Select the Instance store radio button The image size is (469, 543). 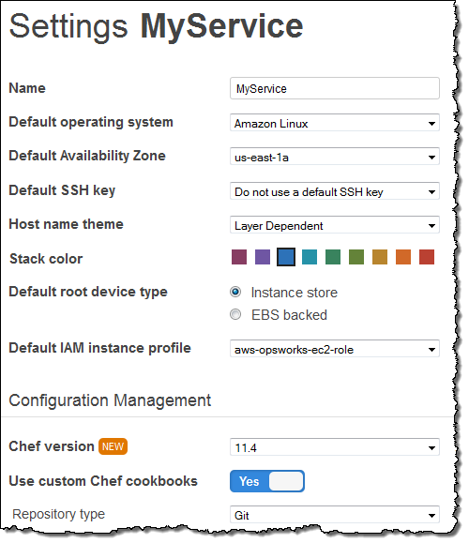(235, 292)
